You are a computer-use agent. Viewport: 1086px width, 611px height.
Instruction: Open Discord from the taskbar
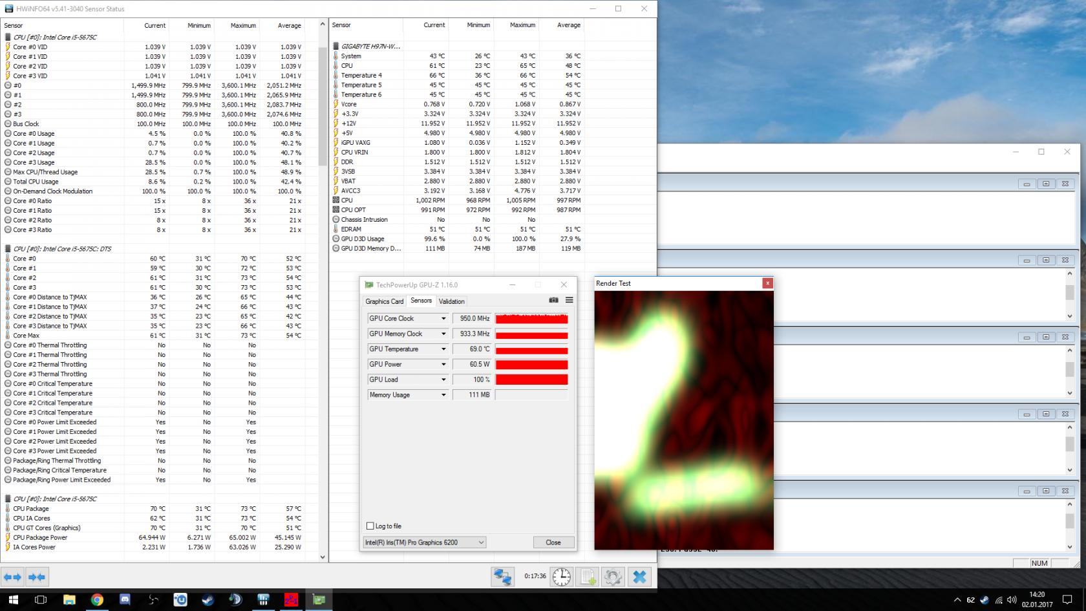tap(125, 599)
